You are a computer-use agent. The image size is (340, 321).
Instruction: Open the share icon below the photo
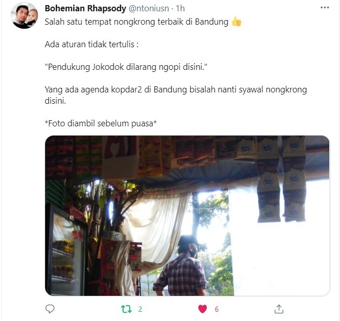(x=279, y=309)
